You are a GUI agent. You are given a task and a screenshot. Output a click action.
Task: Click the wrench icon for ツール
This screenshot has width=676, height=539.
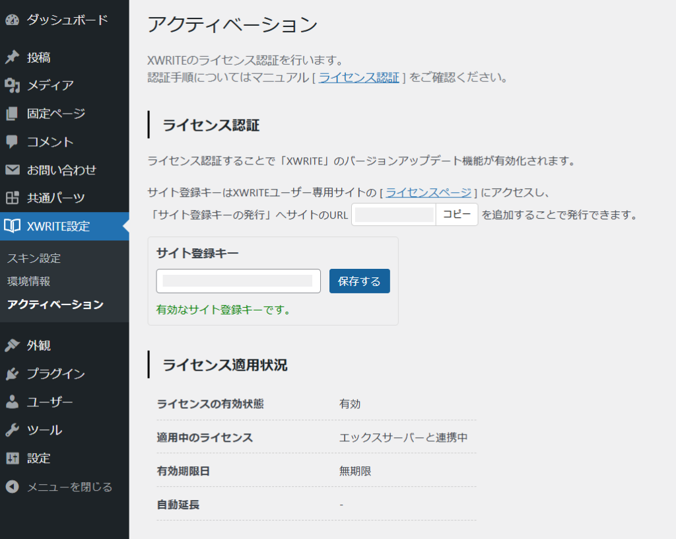click(12, 430)
